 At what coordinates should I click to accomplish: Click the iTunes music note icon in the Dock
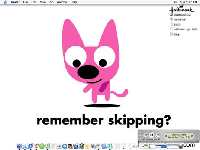tap(48, 146)
